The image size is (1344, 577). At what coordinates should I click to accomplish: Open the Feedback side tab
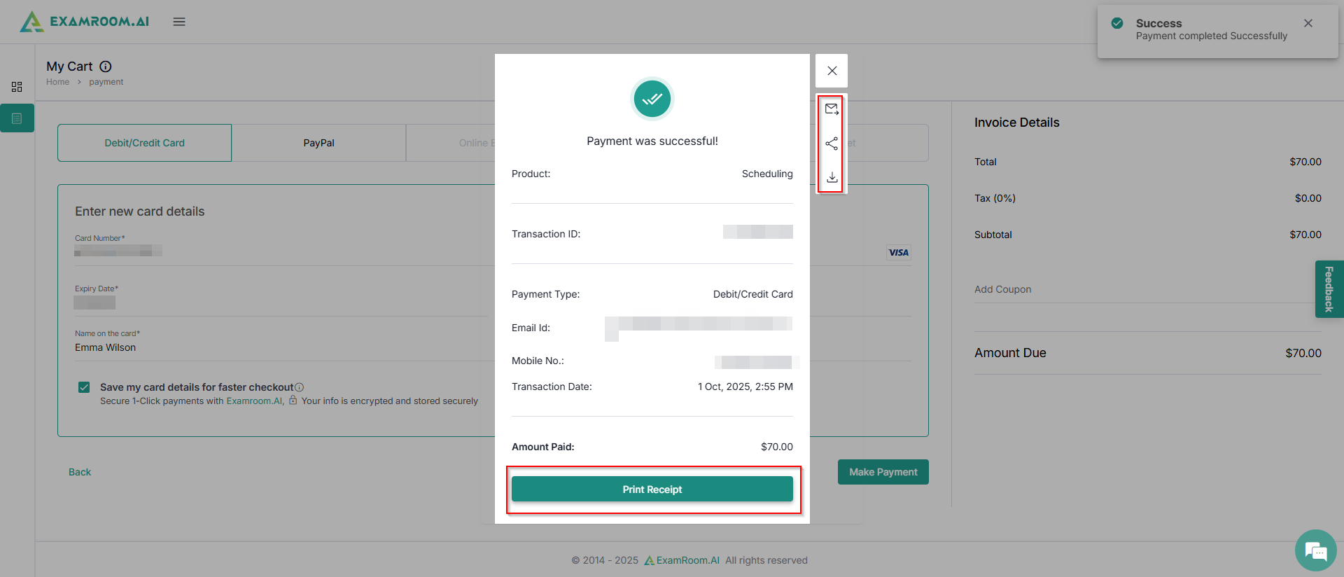(1329, 289)
